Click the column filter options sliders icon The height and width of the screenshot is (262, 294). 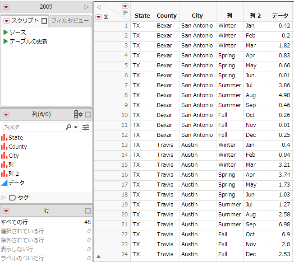(x=86, y=127)
